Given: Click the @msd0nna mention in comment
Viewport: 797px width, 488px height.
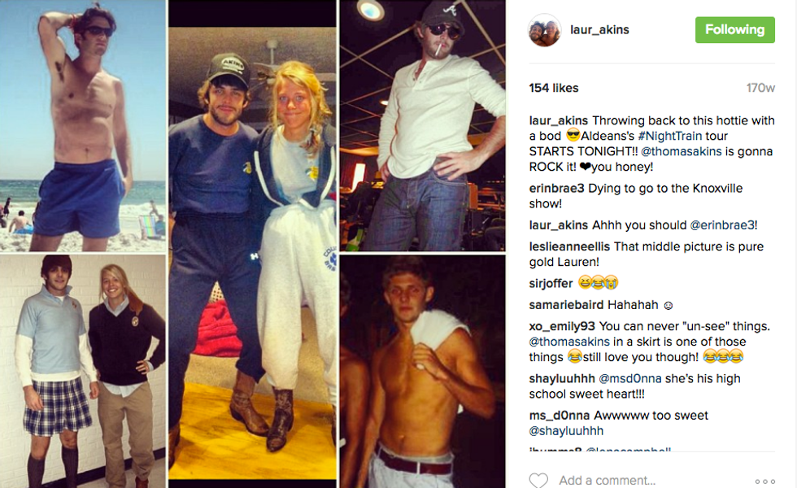Looking at the screenshot, I should (x=630, y=379).
